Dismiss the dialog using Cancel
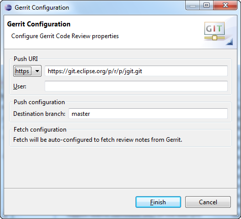241x219 pixels. click(208, 202)
